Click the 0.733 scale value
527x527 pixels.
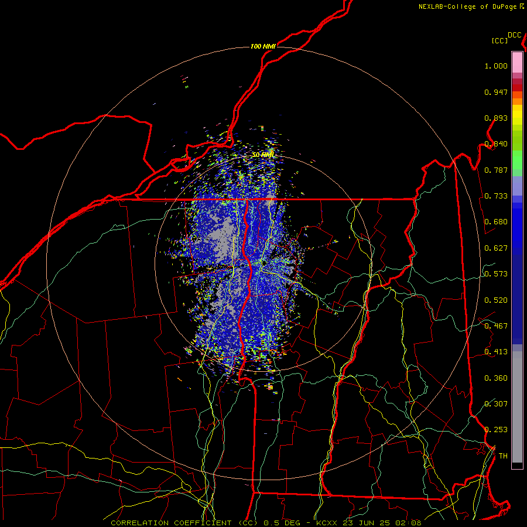point(496,196)
